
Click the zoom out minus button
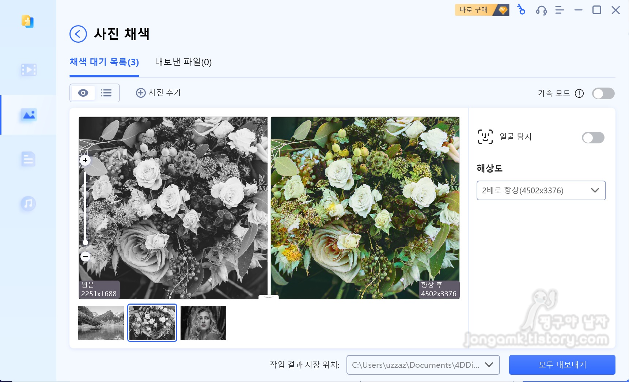85,256
